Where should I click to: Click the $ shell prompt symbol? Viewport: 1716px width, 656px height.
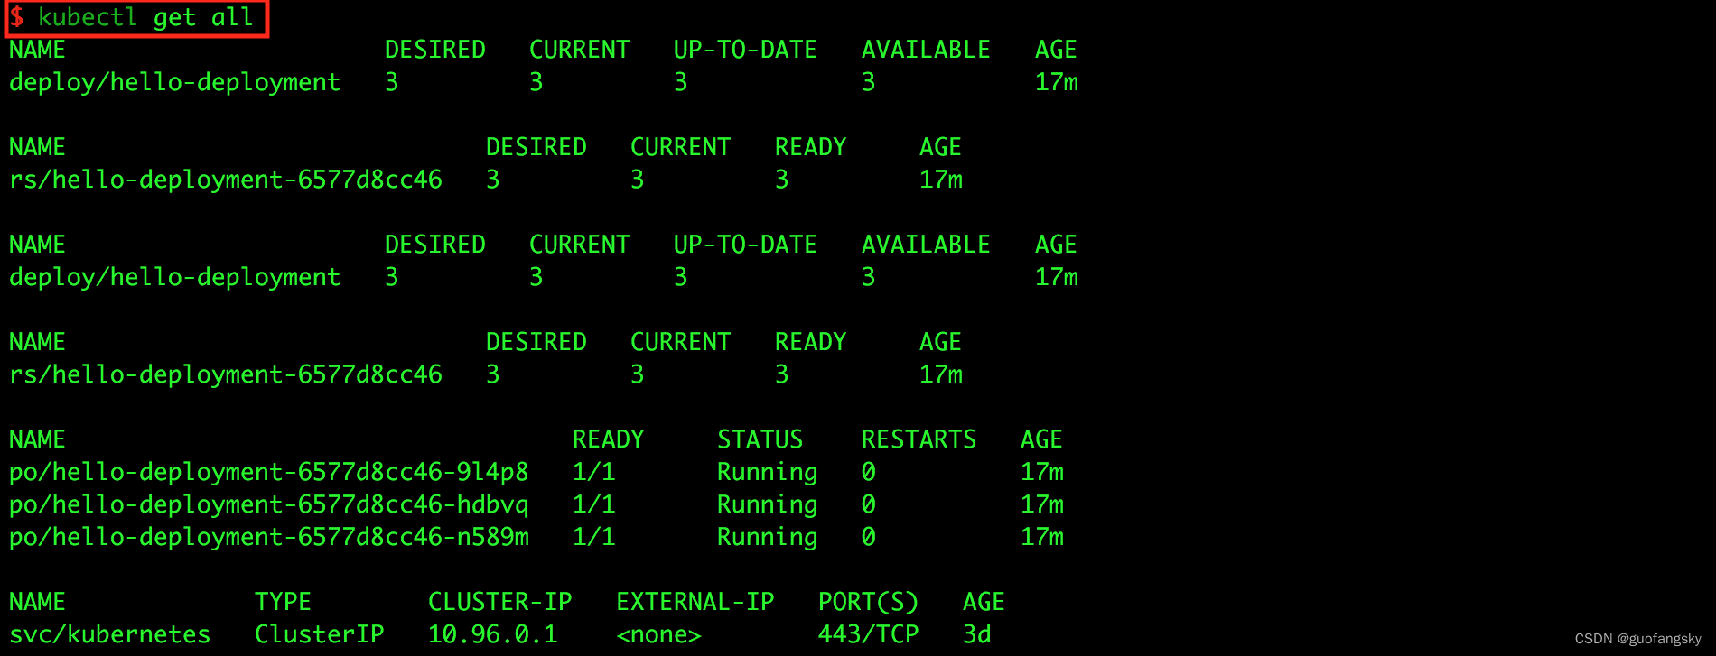17,17
